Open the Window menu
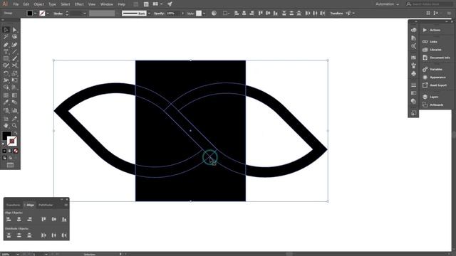Viewport: 456px width, 256px height. 107,4
